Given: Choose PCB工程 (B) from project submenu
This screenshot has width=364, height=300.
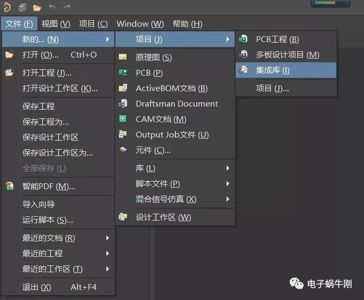Looking at the screenshot, I should pos(286,39).
